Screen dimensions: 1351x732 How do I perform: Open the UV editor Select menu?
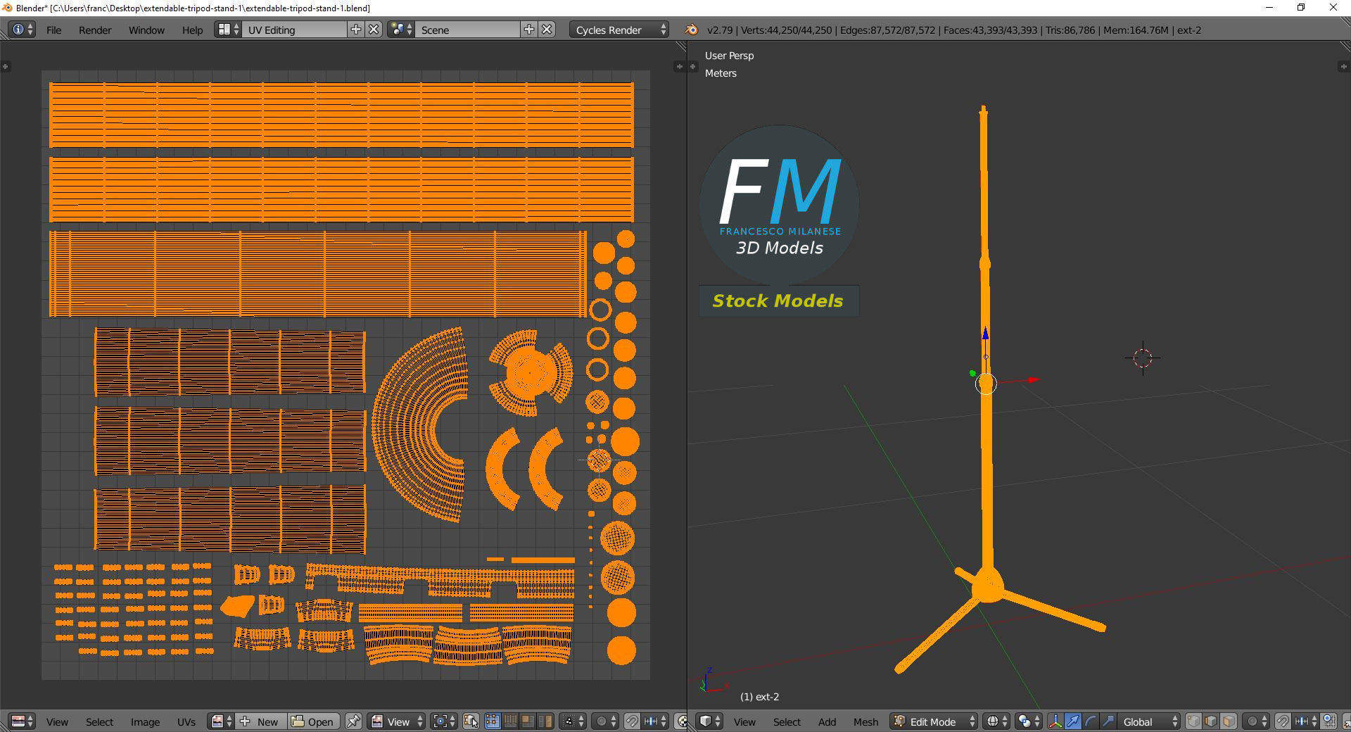(99, 722)
